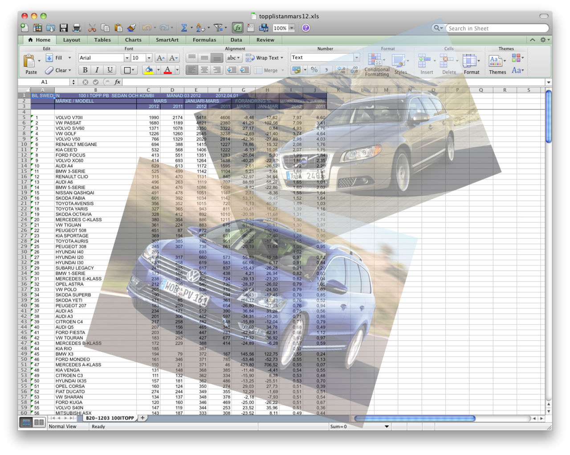
Task: Open the Number format dropdown showing Text
Action: (356, 58)
